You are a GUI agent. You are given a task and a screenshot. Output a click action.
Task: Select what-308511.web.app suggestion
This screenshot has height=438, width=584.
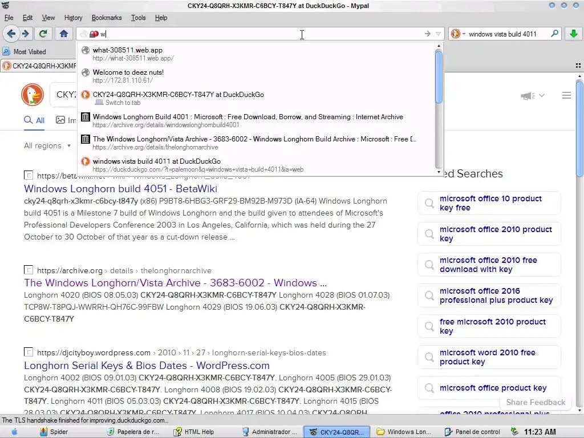click(x=256, y=54)
